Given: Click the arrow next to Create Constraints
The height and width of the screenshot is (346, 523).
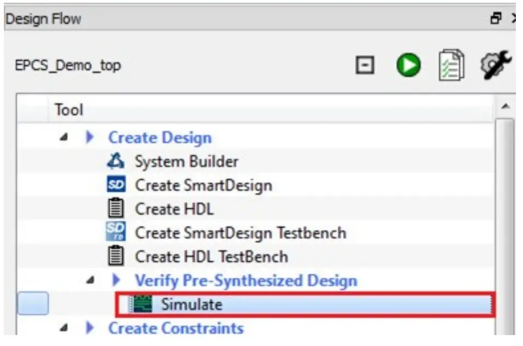Looking at the screenshot, I should click(91, 328).
